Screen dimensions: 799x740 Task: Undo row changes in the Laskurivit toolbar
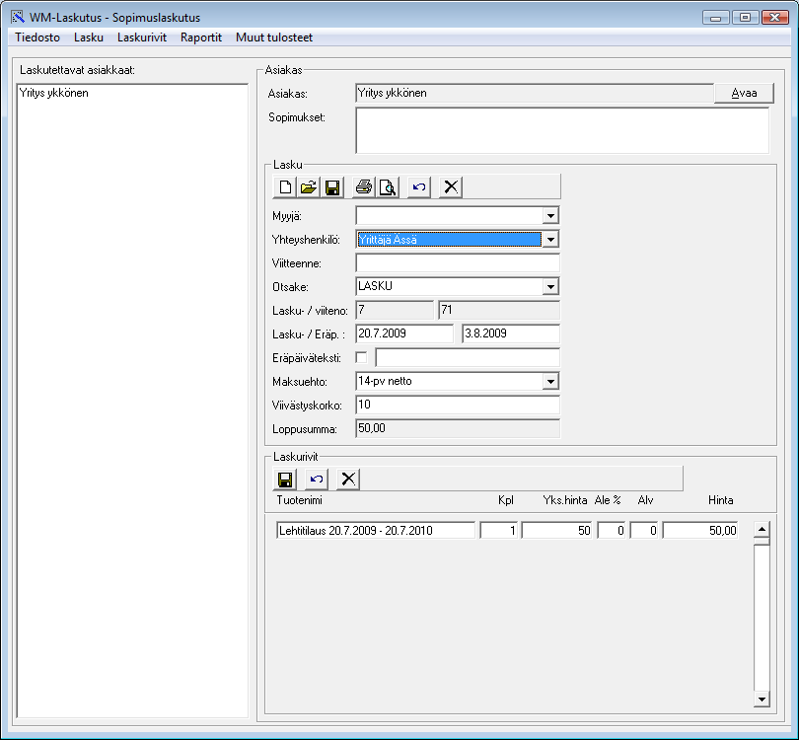[317, 480]
